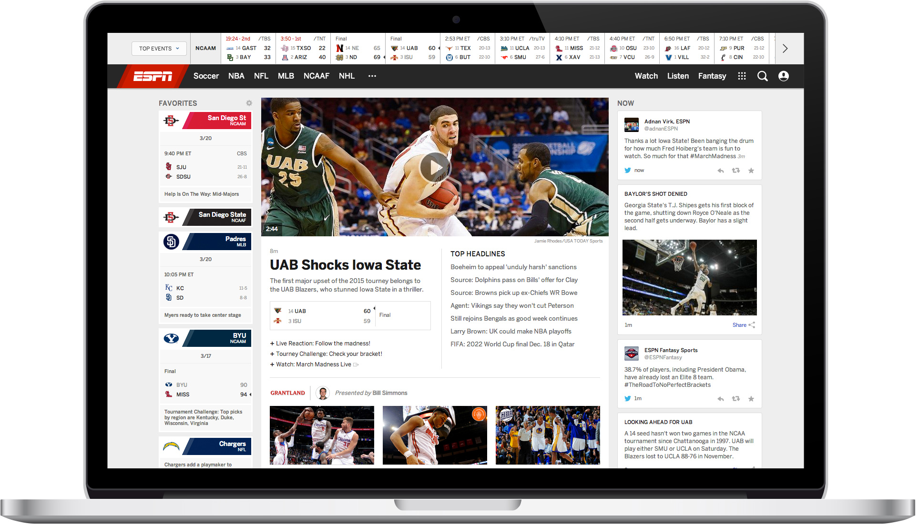Play the UAB Iowa State video

436,168
